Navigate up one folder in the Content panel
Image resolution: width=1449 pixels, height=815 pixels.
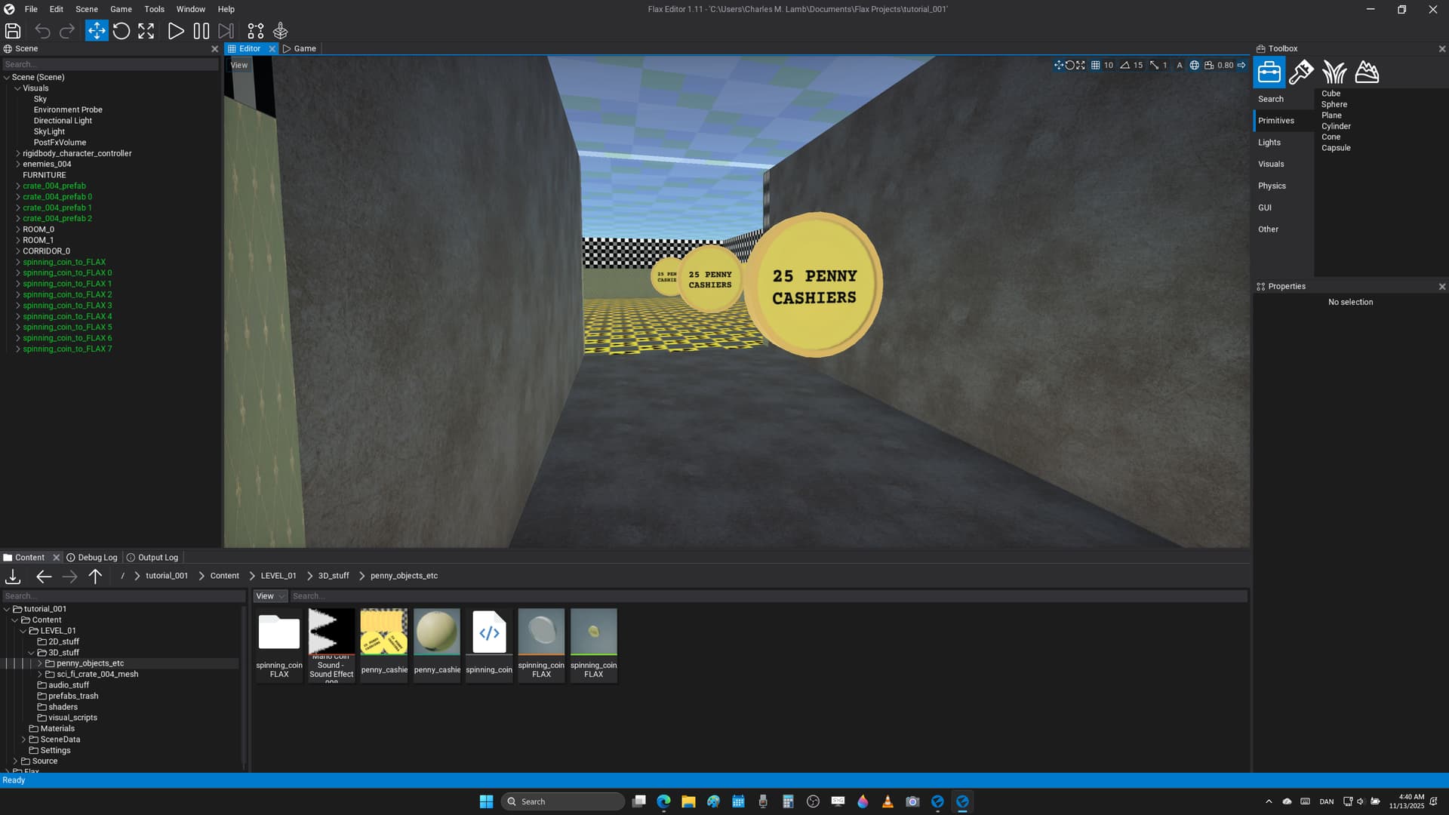click(x=95, y=577)
